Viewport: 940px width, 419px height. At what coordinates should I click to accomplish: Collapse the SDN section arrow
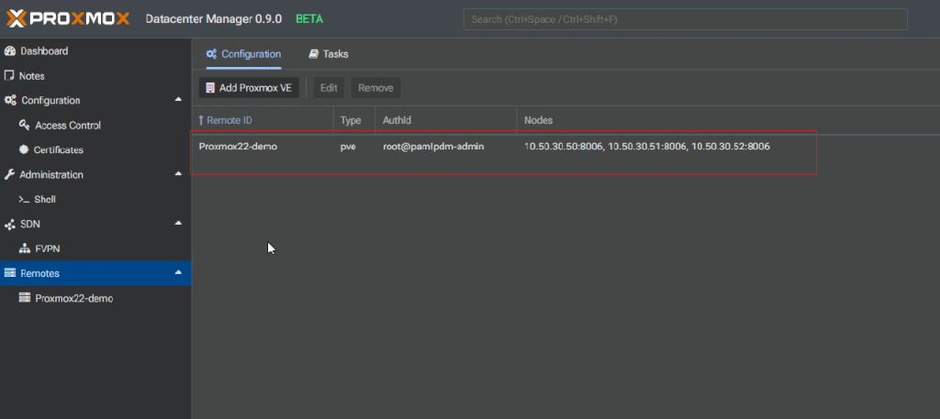pos(178,224)
